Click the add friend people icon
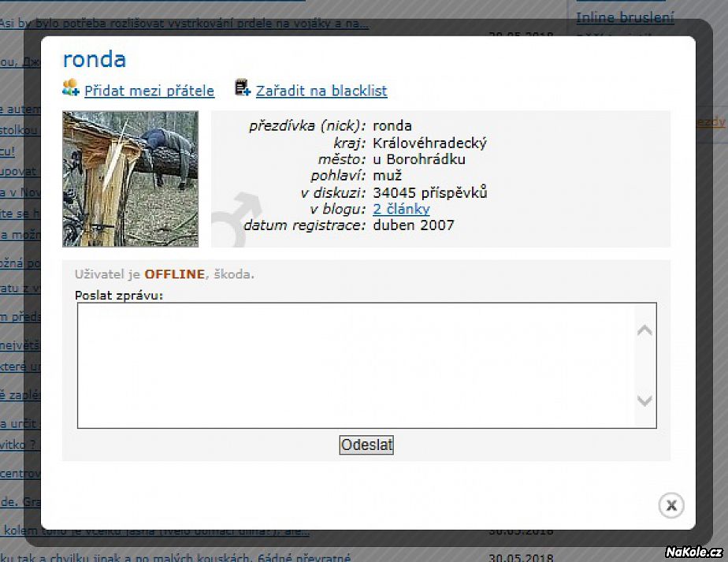The height and width of the screenshot is (562, 728). [x=71, y=87]
